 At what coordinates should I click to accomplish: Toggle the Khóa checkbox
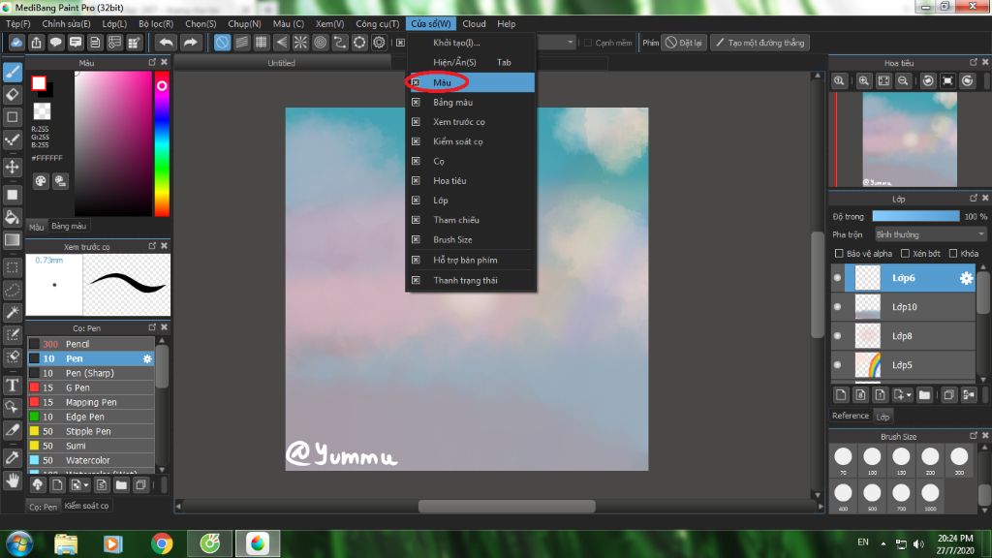point(953,254)
